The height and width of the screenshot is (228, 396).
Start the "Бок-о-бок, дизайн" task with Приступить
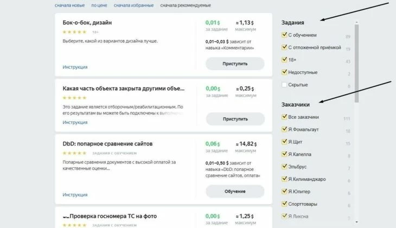click(x=235, y=64)
